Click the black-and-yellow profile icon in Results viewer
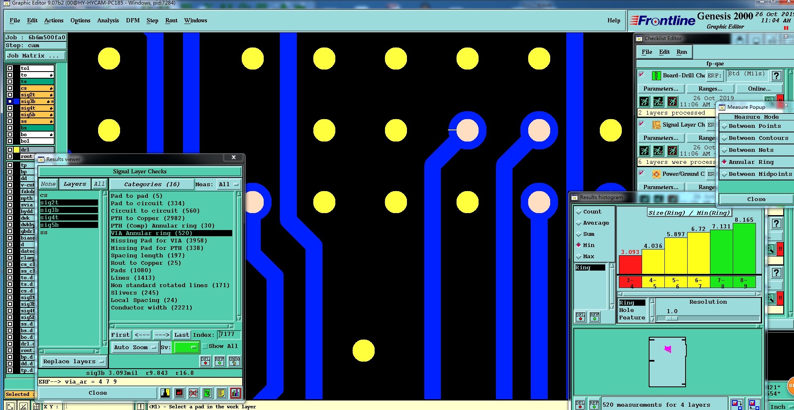This screenshot has width=794, height=410. click(x=165, y=393)
